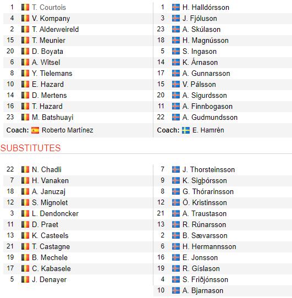Click the Belgium flag beside M. Batshuayi
The image size is (292, 298).
[25, 117]
